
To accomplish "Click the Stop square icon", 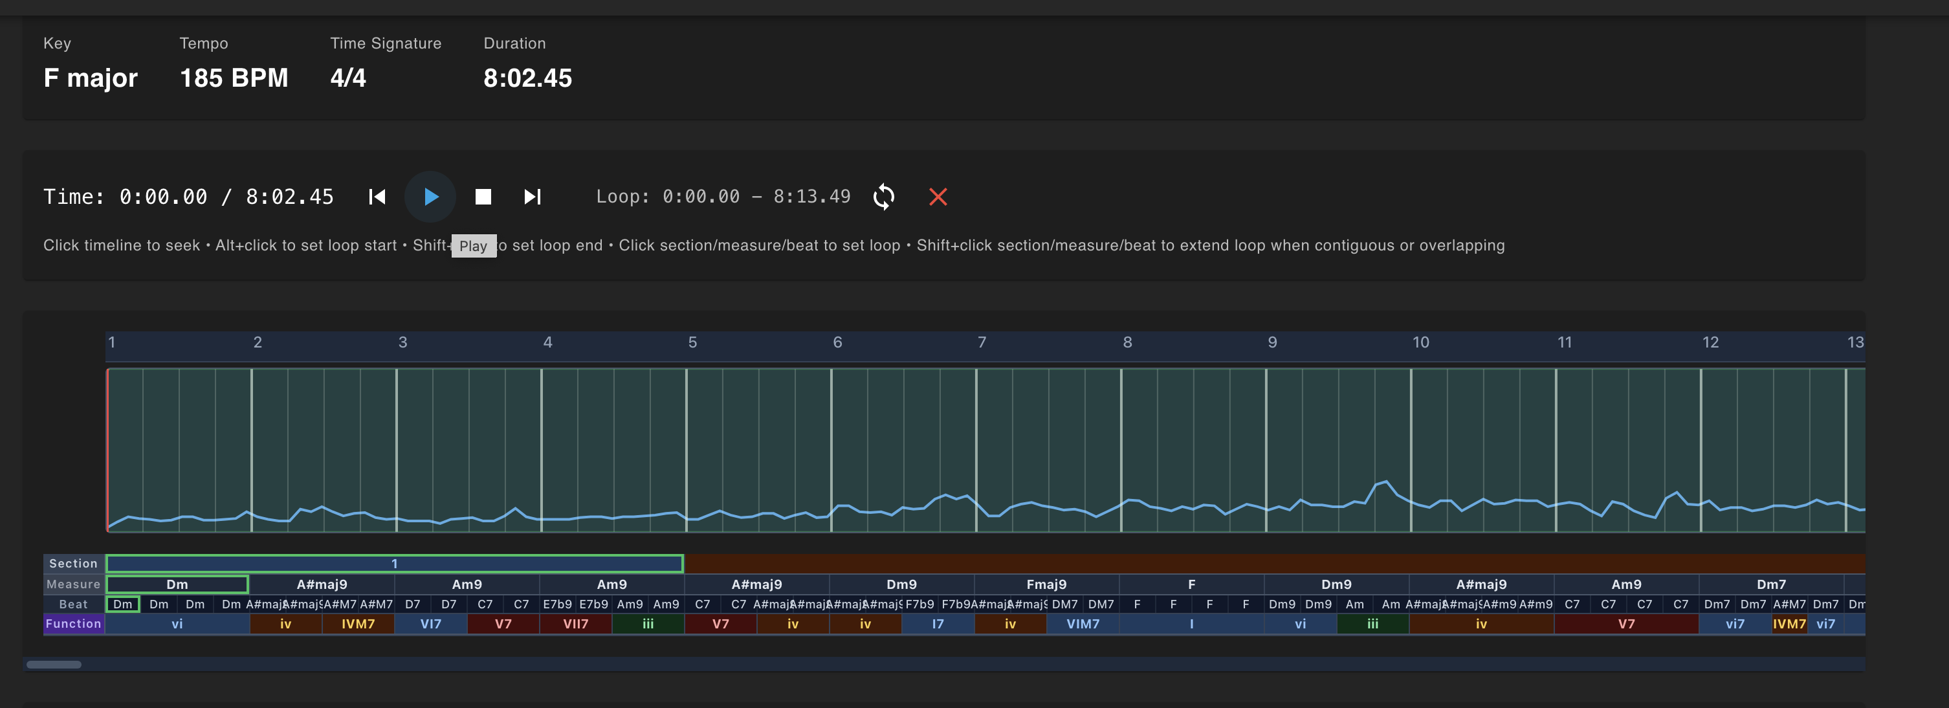I will pos(483,197).
